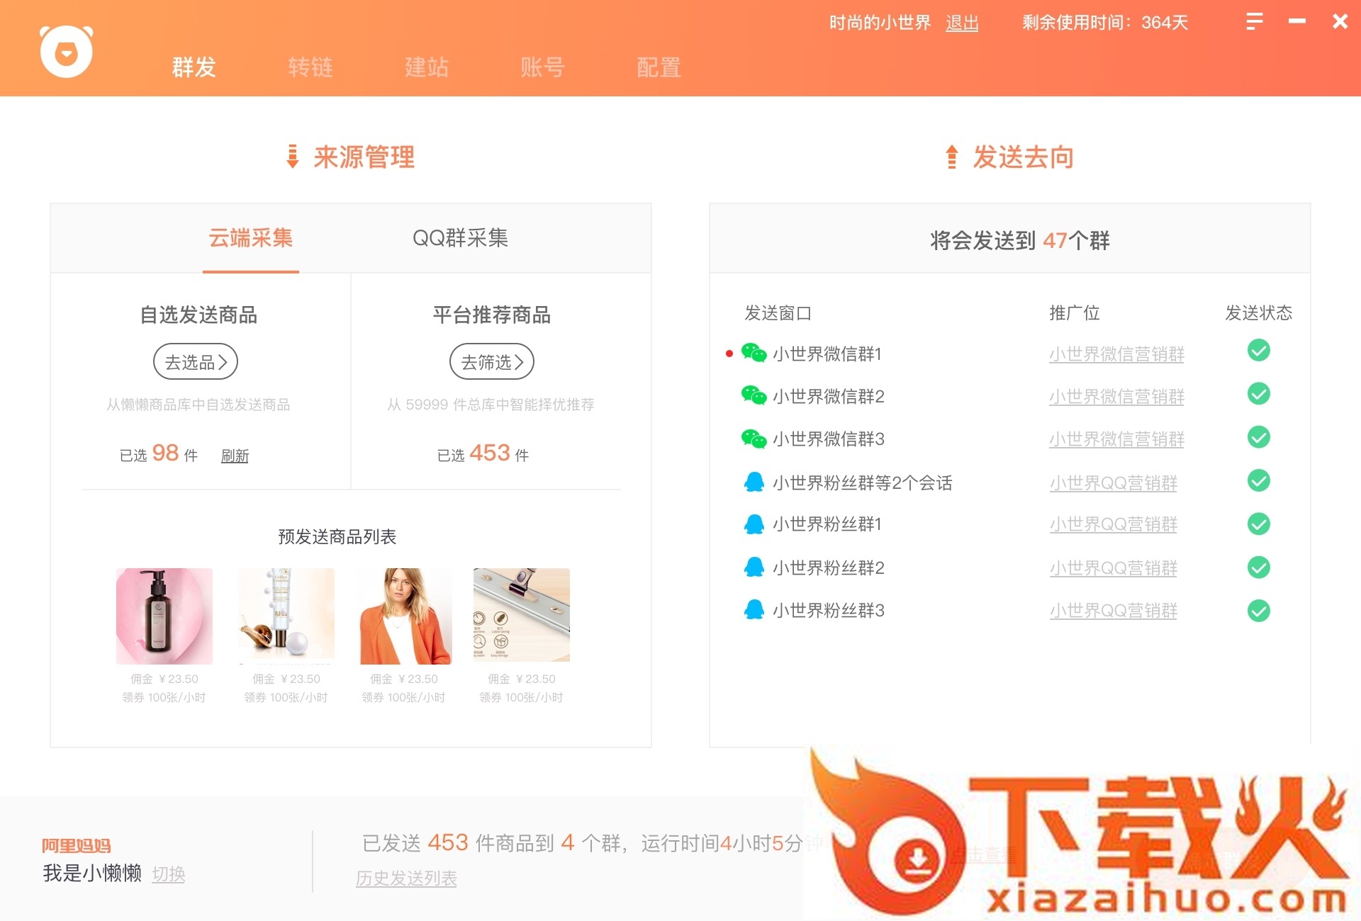Open the 账号 tab
The height and width of the screenshot is (921, 1361).
click(x=542, y=67)
